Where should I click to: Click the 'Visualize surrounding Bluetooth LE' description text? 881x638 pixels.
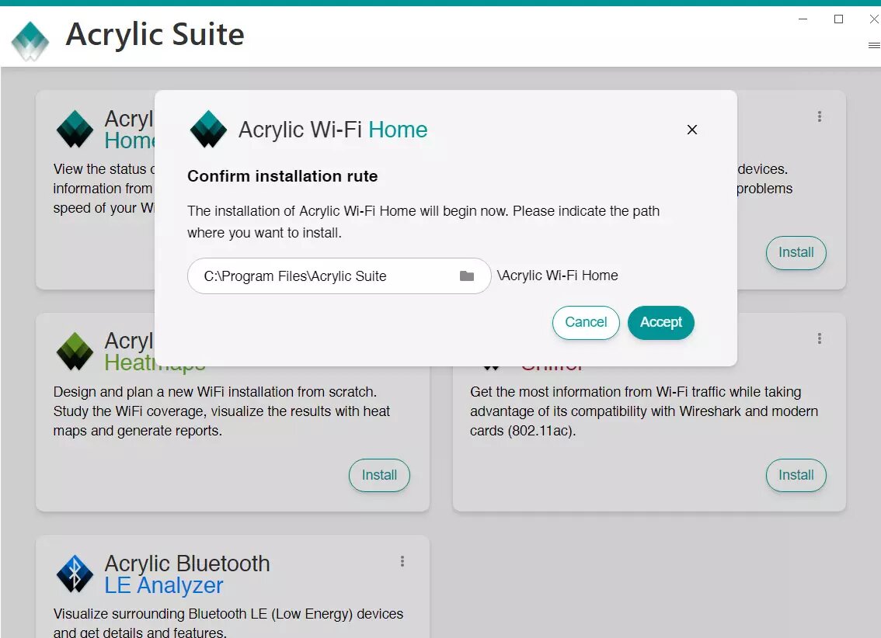point(228,622)
